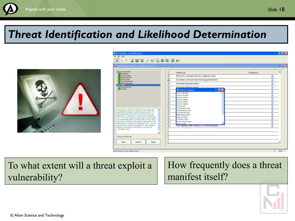Click the blue import arrow toolbar icon
The height and width of the screenshot is (221, 295).
162,60
